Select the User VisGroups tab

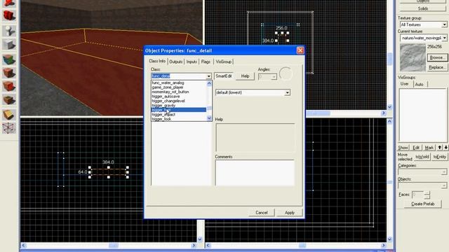point(404,84)
